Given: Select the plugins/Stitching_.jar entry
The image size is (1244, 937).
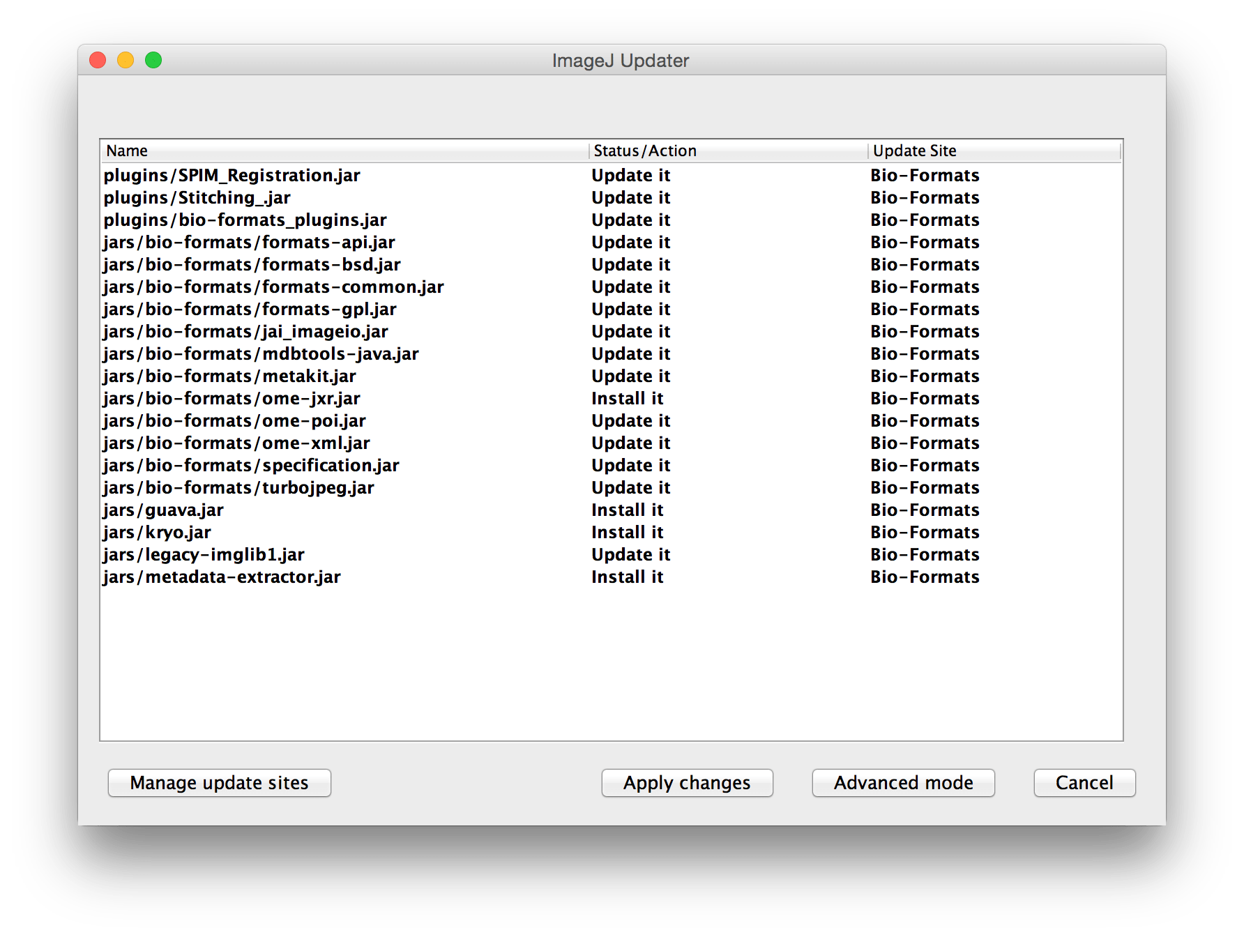Looking at the screenshot, I should [197, 198].
